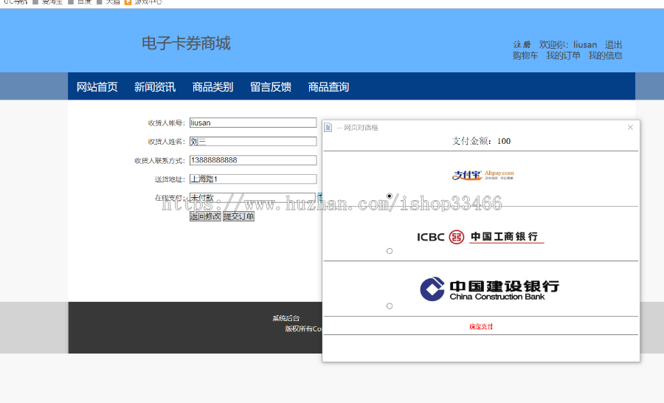Select the Alipay payment radio button

[389, 196]
